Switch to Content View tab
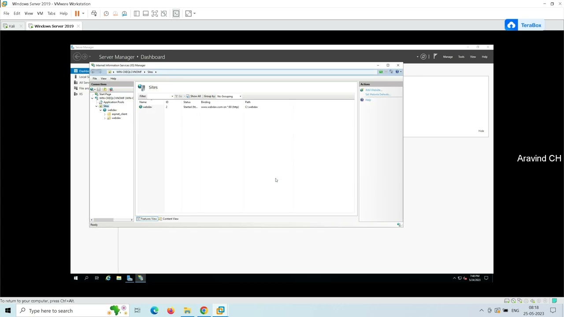564x317 pixels. coord(168,219)
